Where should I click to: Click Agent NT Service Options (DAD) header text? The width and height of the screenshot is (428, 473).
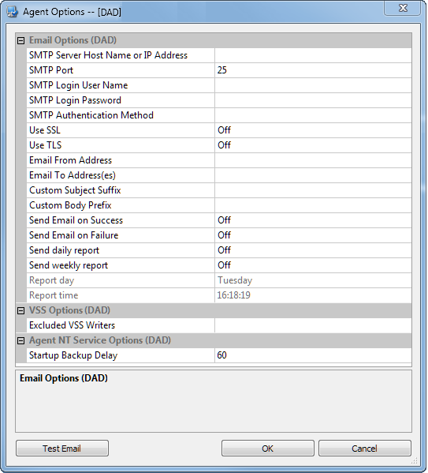click(x=100, y=340)
